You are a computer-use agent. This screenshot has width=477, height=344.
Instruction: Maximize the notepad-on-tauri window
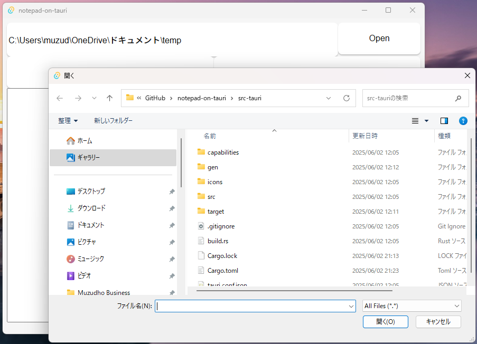coord(388,10)
